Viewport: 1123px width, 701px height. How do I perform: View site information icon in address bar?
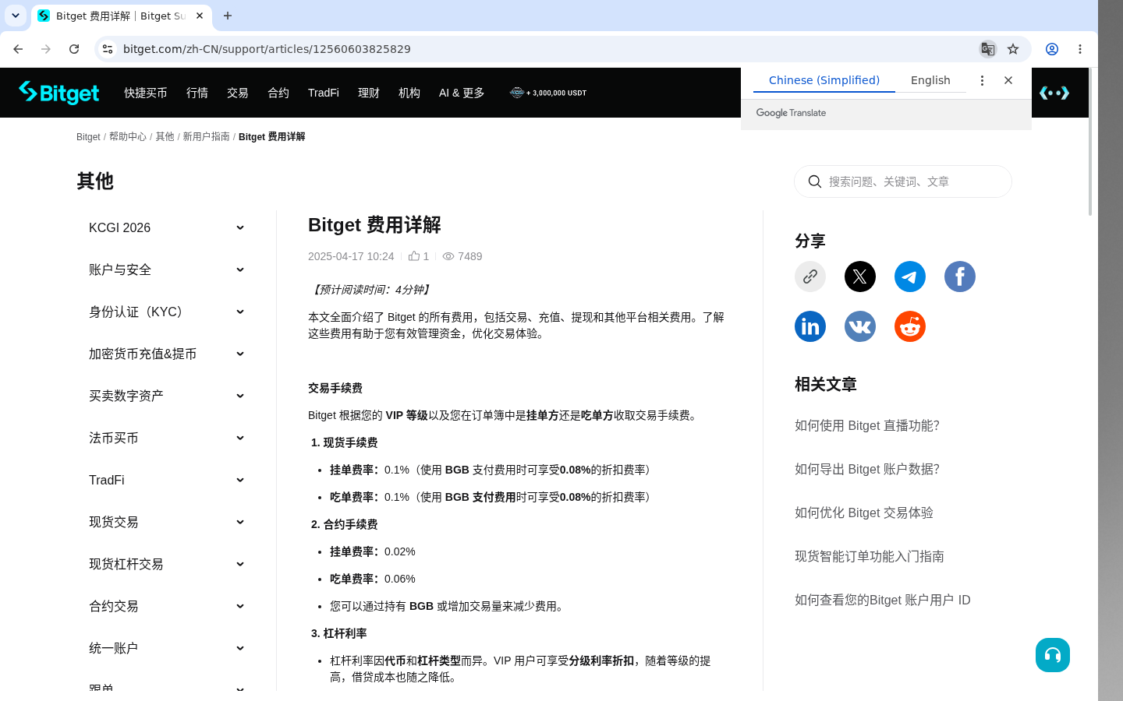(x=108, y=49)
